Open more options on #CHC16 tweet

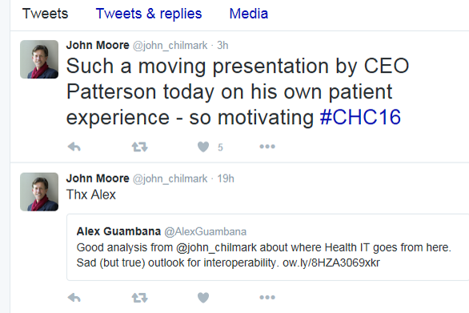[267, 146]
